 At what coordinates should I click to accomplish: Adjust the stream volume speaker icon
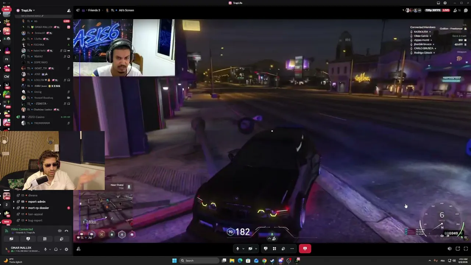click(449, 248)
